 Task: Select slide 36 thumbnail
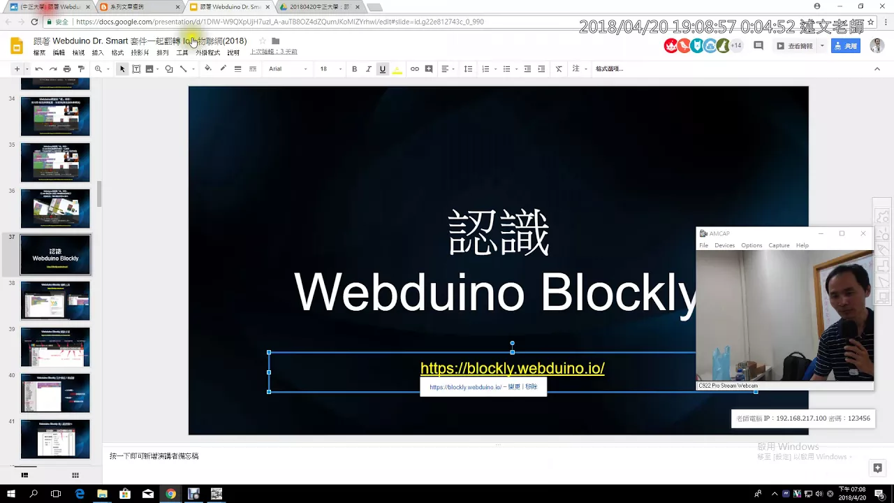(x=55, y=208)
